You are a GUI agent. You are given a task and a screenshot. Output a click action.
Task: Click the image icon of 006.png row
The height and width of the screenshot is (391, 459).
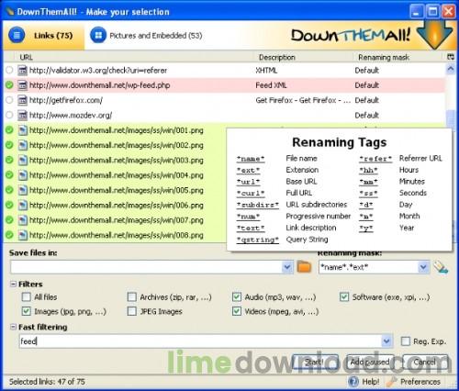[x=22, y=205]
